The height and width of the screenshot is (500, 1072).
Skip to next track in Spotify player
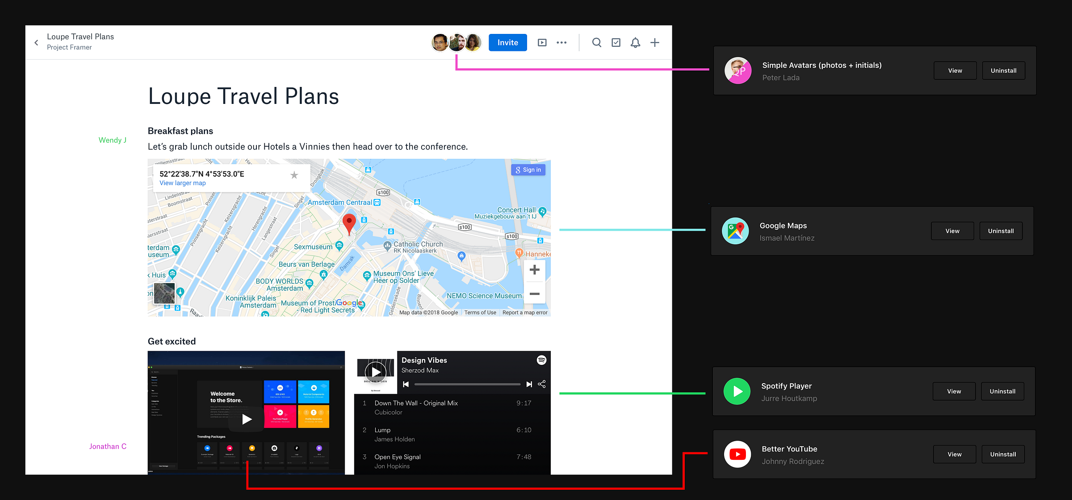tap(529, 384)
